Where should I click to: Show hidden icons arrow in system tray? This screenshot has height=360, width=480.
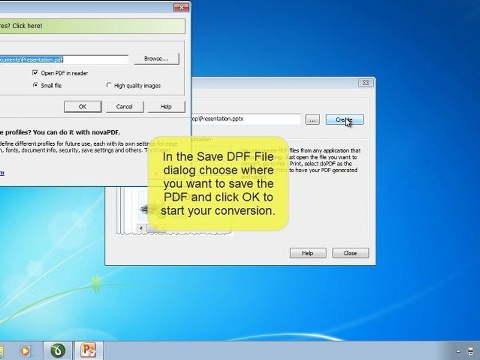point(458,351)
